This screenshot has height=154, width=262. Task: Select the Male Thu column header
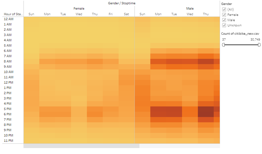coord(206,14)
